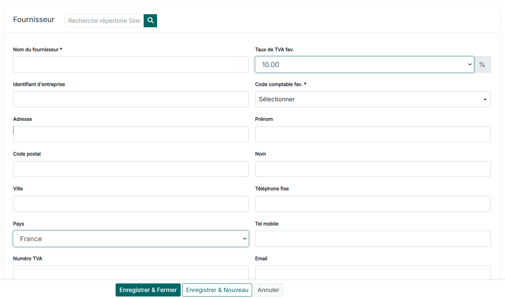505x298 pixels.
Task: Click the Enregistrer & Nouveau button
Action: pyautogui.click(x=217, y=290)
